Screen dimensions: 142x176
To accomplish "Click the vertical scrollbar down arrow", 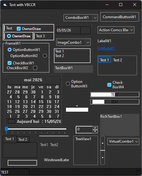I will (102, 157).
